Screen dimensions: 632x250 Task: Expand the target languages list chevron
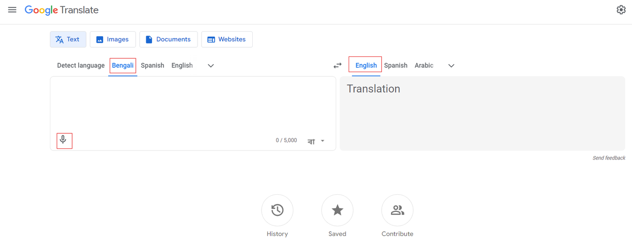(x=451, y=66)
